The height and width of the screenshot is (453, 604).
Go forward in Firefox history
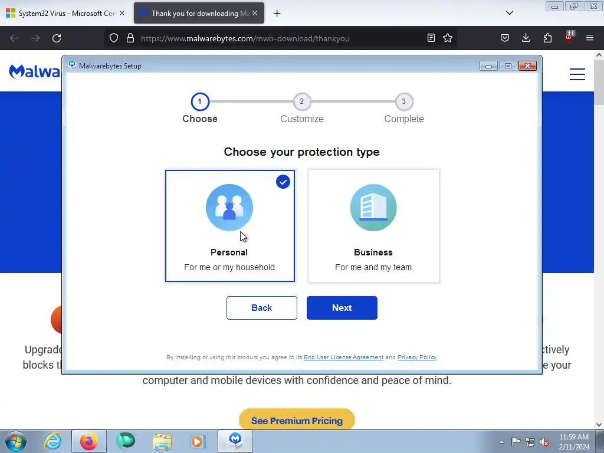click(x=35, y=38)
